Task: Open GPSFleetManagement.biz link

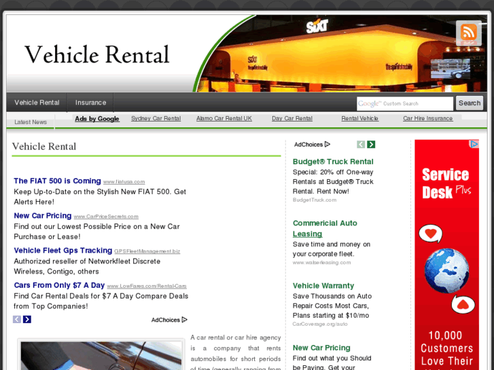Action: click(147, 251)
